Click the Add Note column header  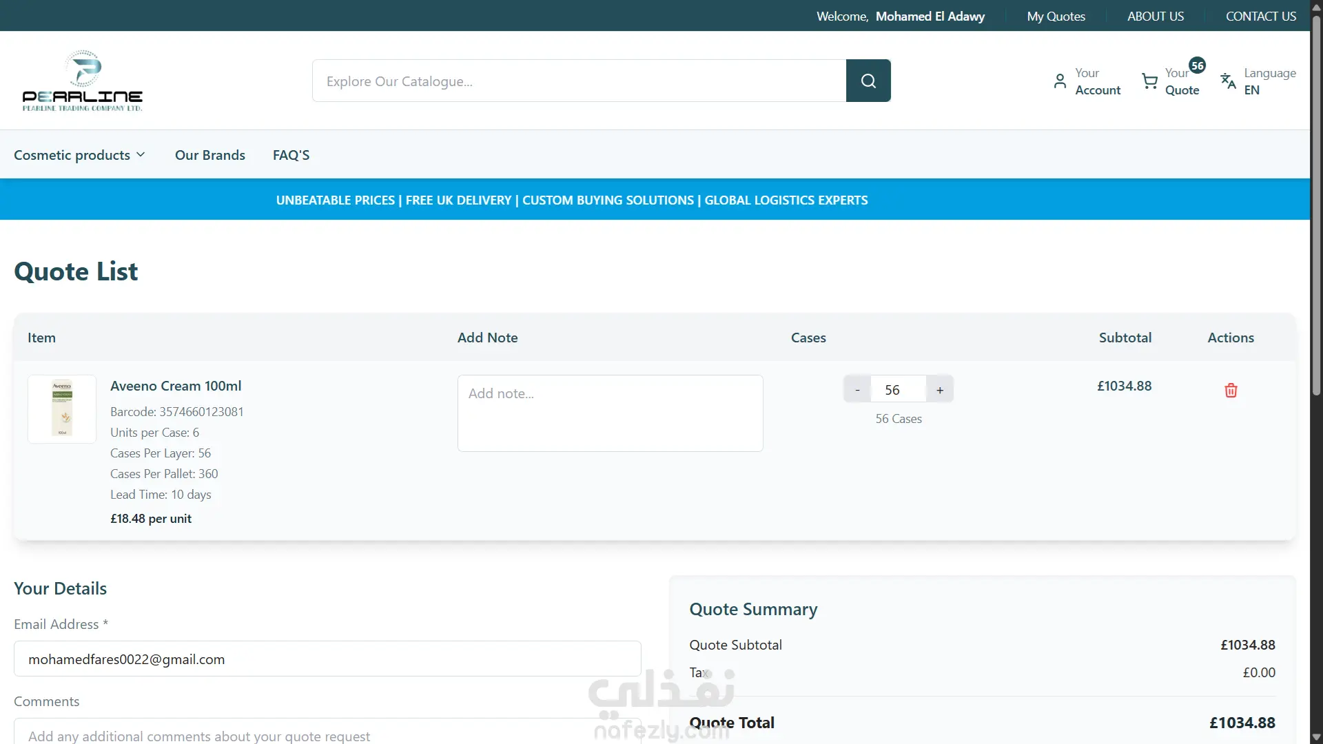(488, 338)
